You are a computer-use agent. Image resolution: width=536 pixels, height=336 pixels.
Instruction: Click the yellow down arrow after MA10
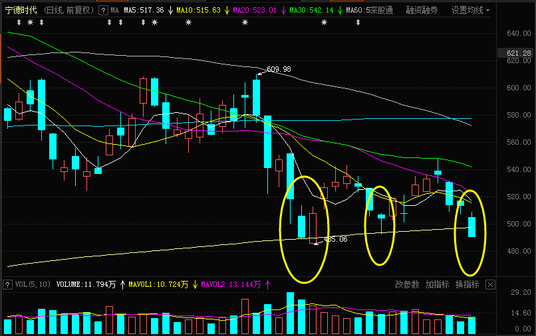(227, 11)
